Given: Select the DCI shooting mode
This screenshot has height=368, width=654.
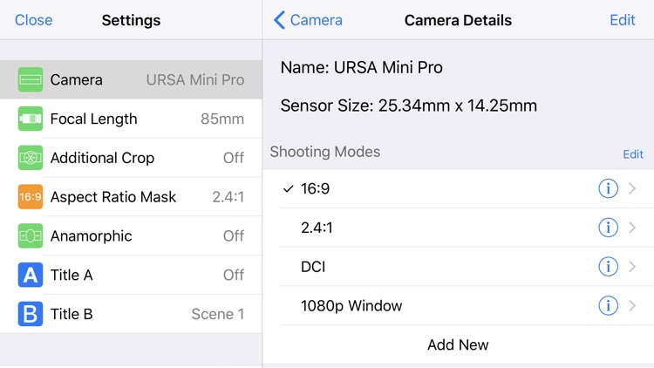Looking at the screenshot, I should coord(458,267).
